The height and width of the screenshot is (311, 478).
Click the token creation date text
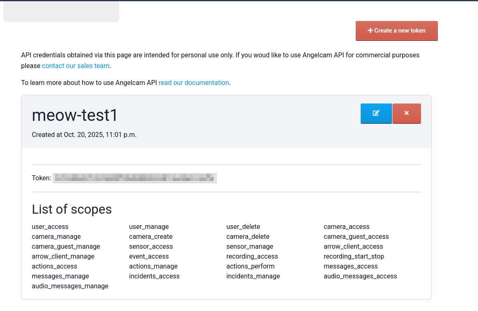(84, 134)
